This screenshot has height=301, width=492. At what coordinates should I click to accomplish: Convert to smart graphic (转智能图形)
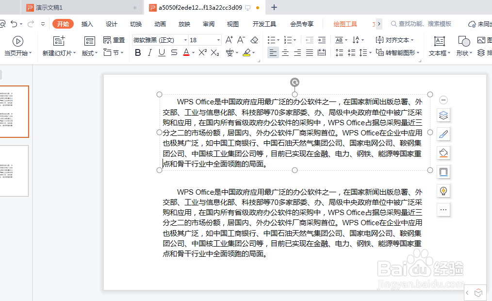[x=397, y=52]
